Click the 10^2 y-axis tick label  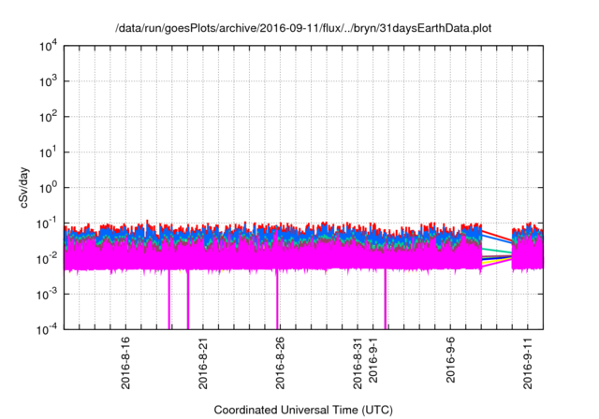pyautogui.click(x=48, y=117)
